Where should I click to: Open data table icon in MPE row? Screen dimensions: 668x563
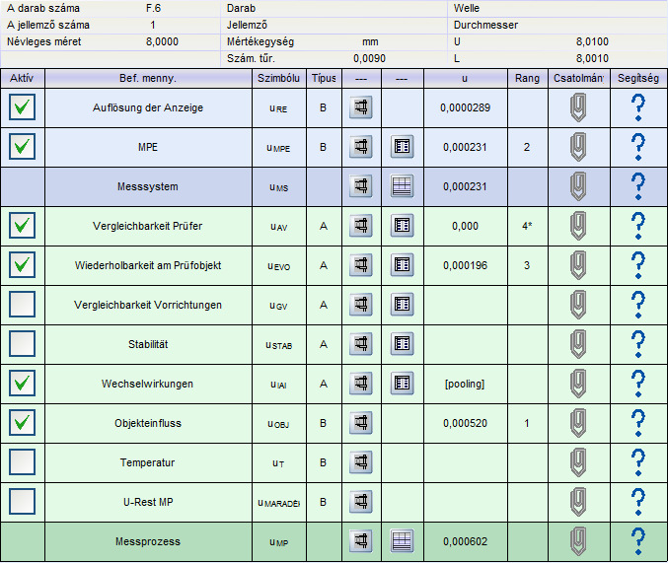[x=402, y=147]
